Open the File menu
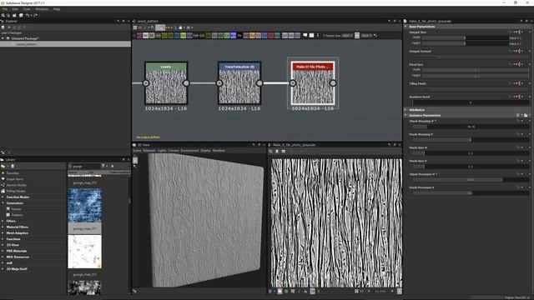534x300 pixels. click(x=5, y=9)
